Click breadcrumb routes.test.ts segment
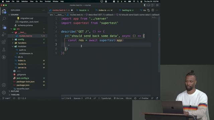The width and height of the screenshot is (214, 120). click(76, 15)
